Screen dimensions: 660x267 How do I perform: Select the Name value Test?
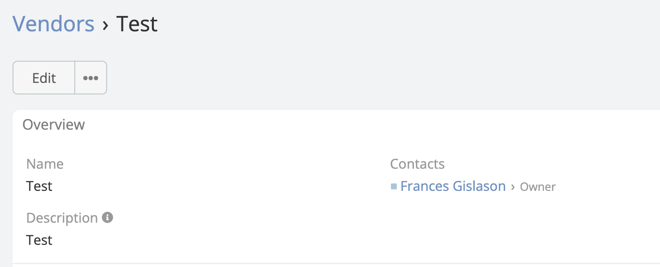40,186
